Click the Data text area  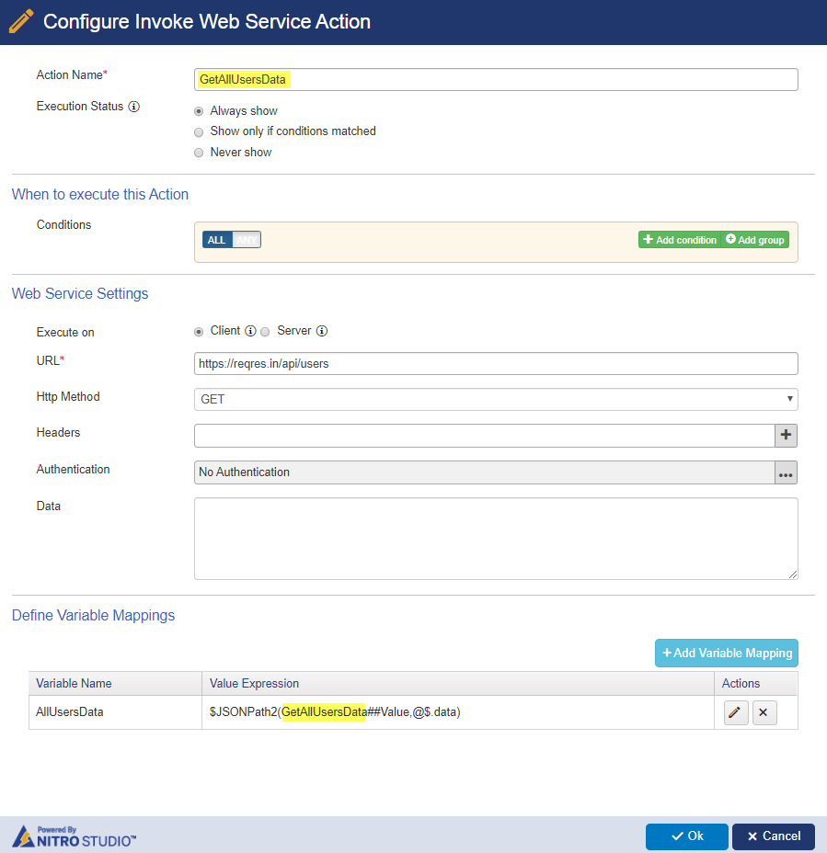coord(496,539)
